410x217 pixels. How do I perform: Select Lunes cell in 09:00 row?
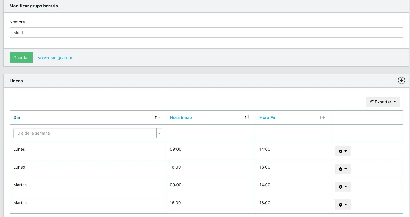coord(19,149)
